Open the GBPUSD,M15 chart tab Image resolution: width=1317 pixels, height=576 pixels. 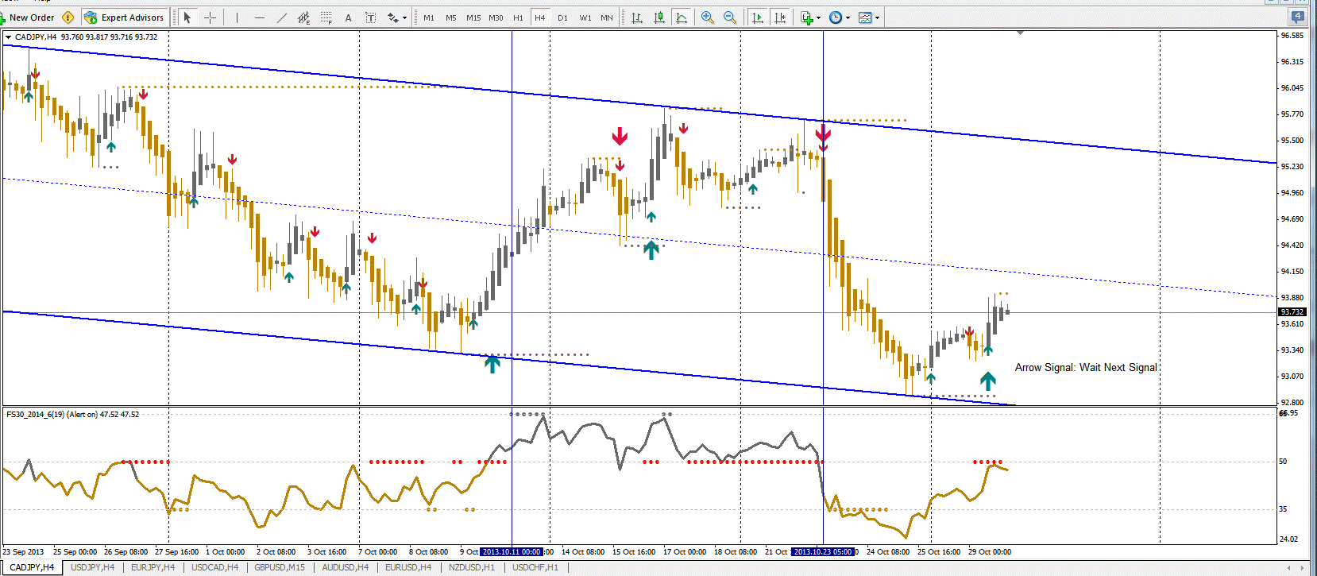point(279,567)
